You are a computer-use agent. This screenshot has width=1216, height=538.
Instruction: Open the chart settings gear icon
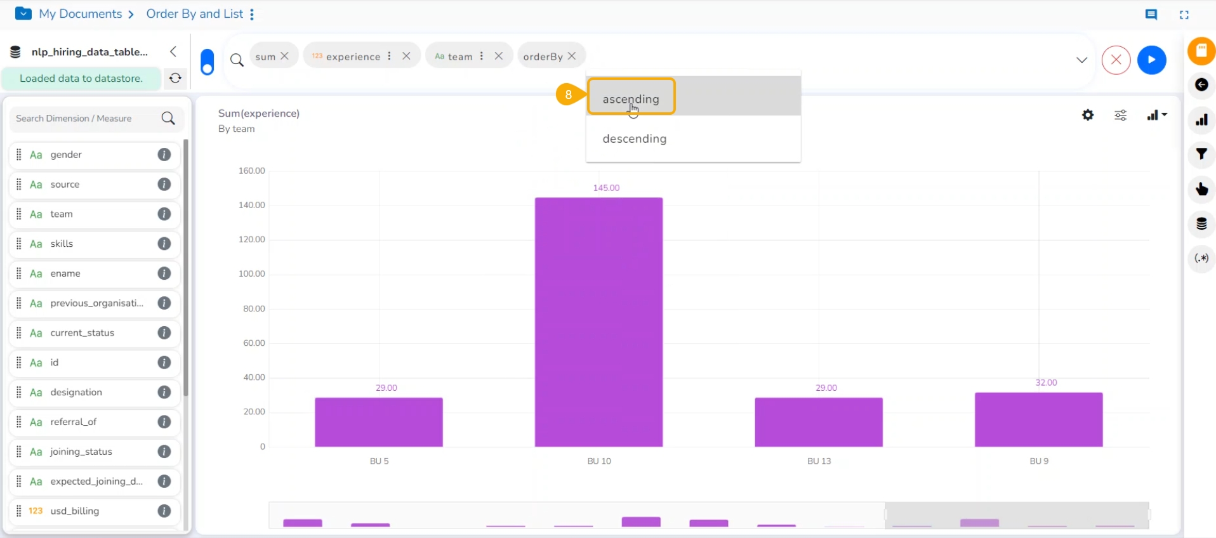click(x=1088, y=115)
